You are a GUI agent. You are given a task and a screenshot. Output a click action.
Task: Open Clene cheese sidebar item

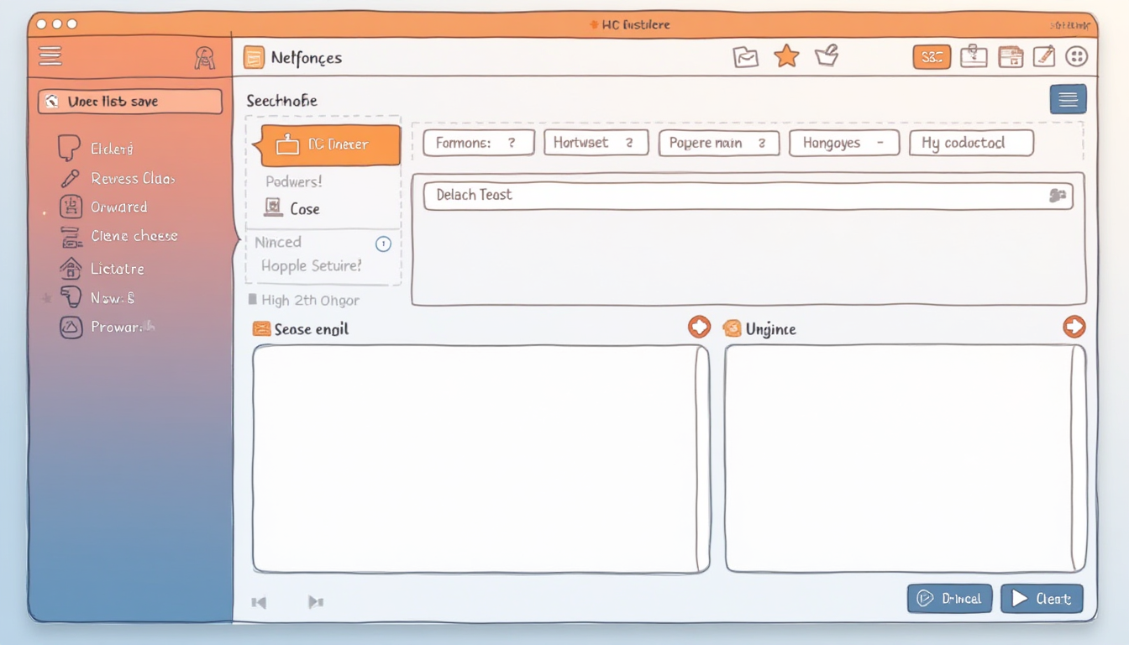click(133, 236)
